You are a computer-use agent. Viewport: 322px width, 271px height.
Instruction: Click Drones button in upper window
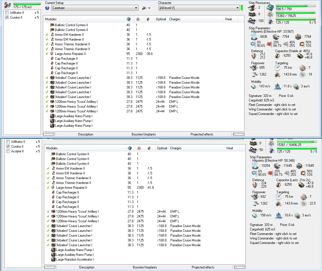pyautogui.click(x=49, y=134)
